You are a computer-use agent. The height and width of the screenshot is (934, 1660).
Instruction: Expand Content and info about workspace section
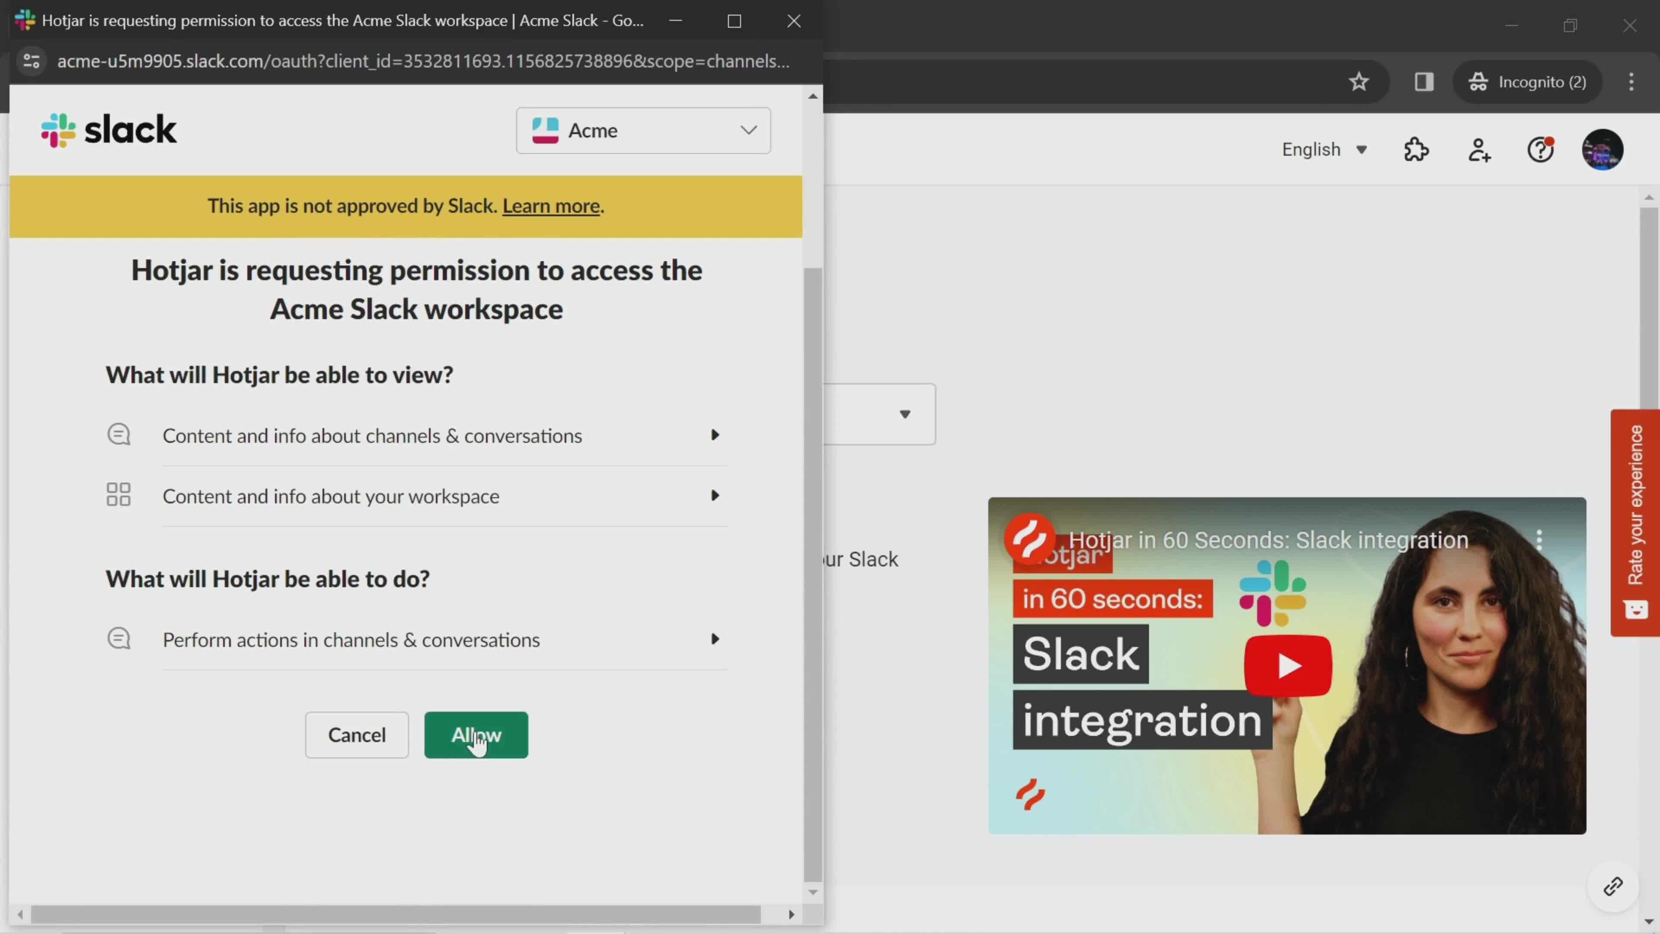pos(716,495)
